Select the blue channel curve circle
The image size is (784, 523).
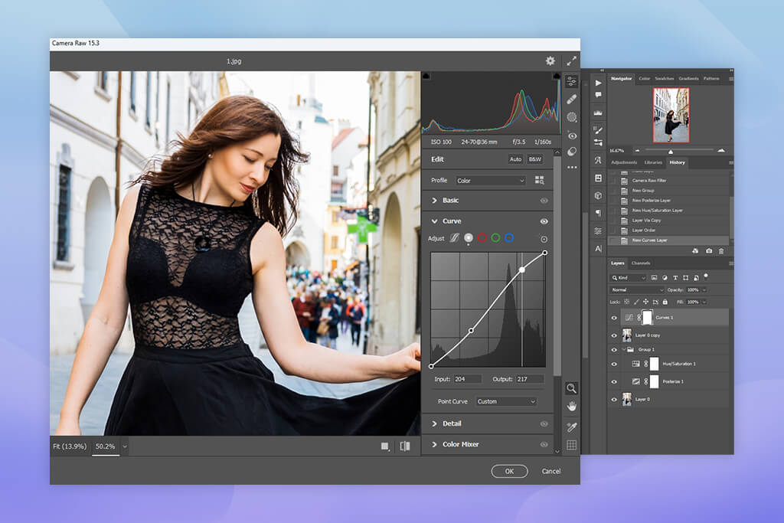tap(509, 238)
